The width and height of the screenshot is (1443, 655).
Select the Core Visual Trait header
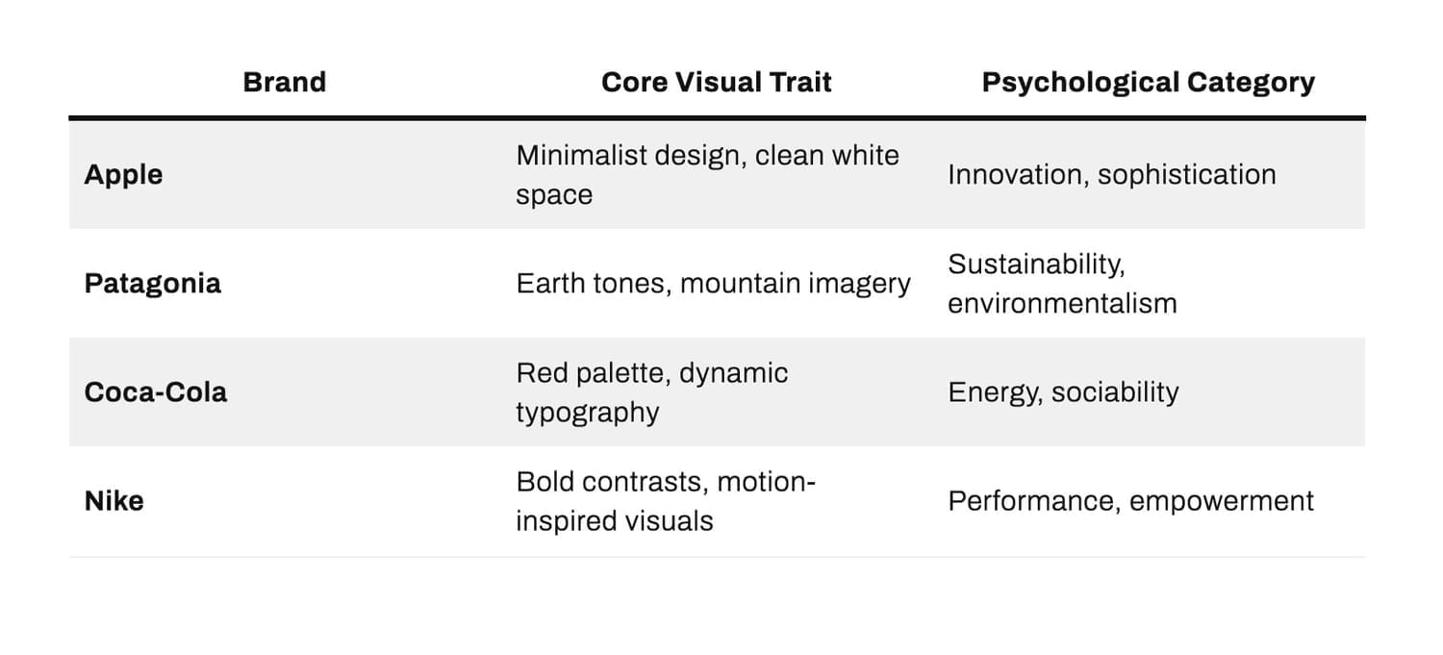pos(716,83)
